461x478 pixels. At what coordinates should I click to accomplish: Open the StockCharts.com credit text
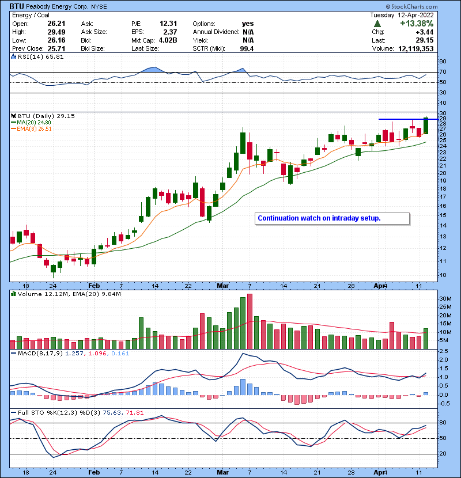pyautogui.click(x=414, y=6)
